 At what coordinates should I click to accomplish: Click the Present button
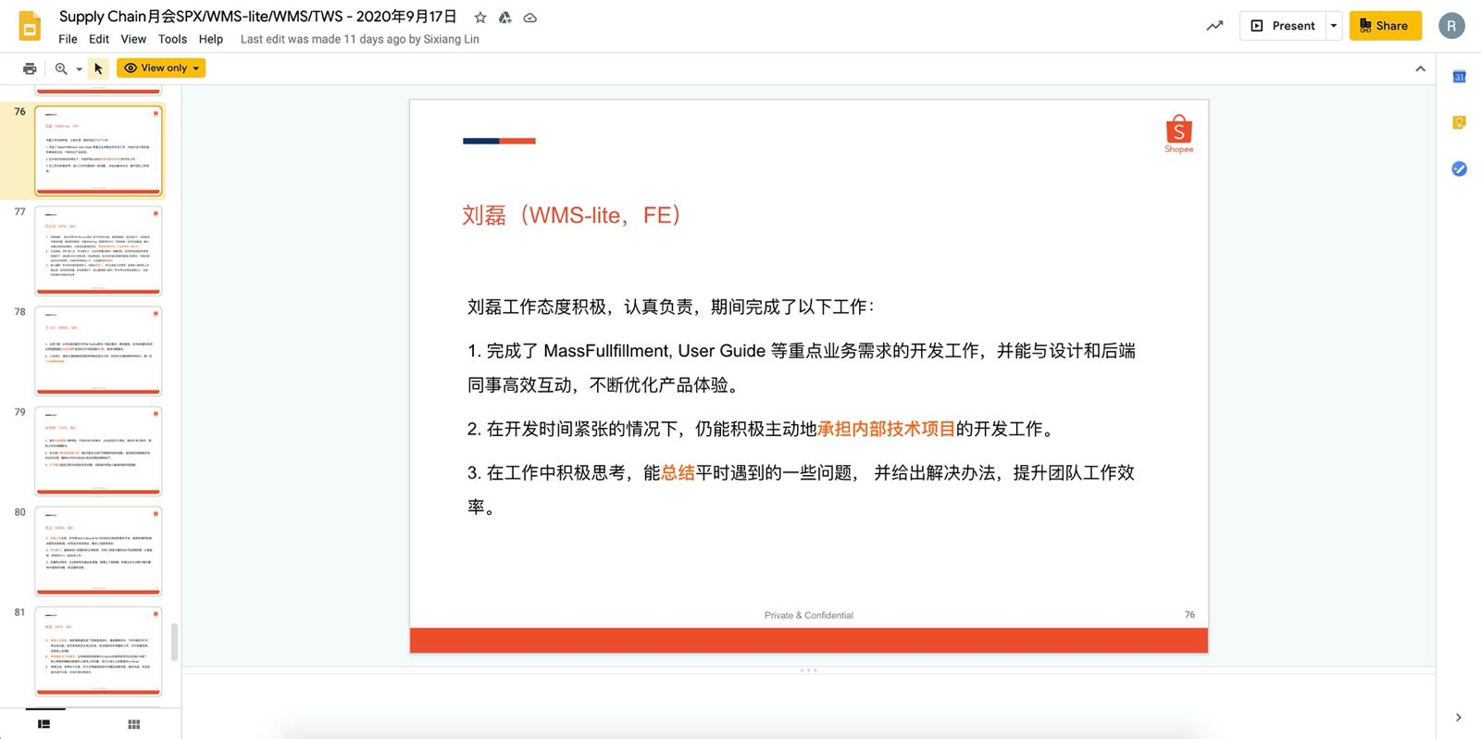point(1283,26)
